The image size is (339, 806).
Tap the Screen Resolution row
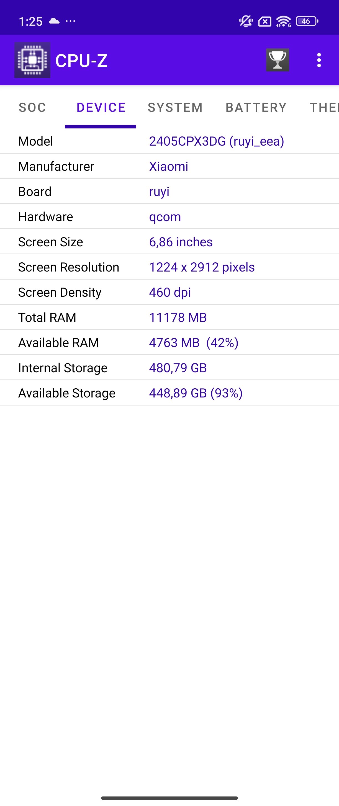click(x=169, y=267)
